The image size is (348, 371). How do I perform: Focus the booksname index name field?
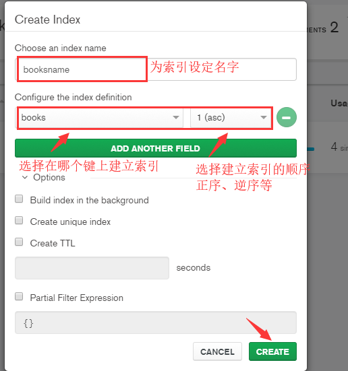[x=156, y=69]
